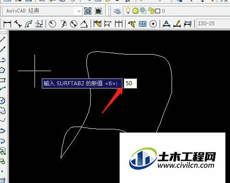
Task: Select the Construction Line tool
Action: tap(3, 49)
